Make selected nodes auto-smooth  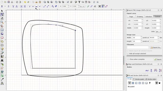[40, 6]
